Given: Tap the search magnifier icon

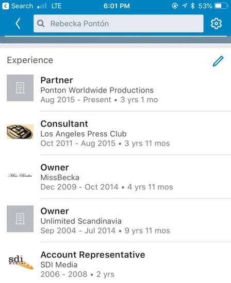Looking at the screenshot, I should (41, 24).
